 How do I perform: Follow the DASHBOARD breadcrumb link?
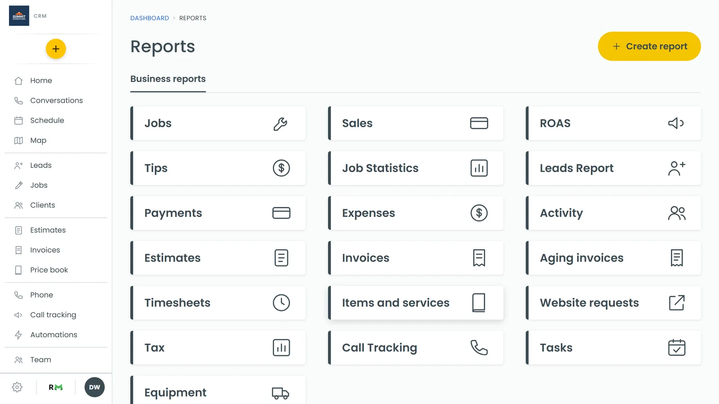click(150, 18)
